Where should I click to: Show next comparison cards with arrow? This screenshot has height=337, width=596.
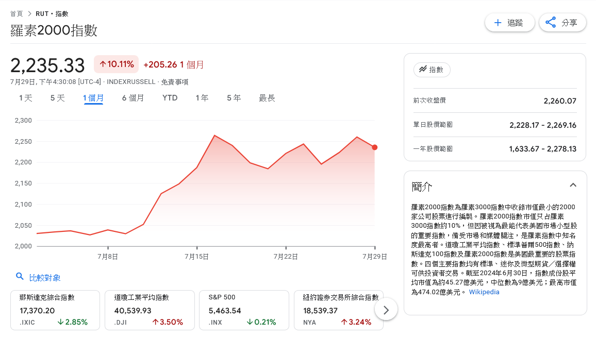tap(386, 310)
